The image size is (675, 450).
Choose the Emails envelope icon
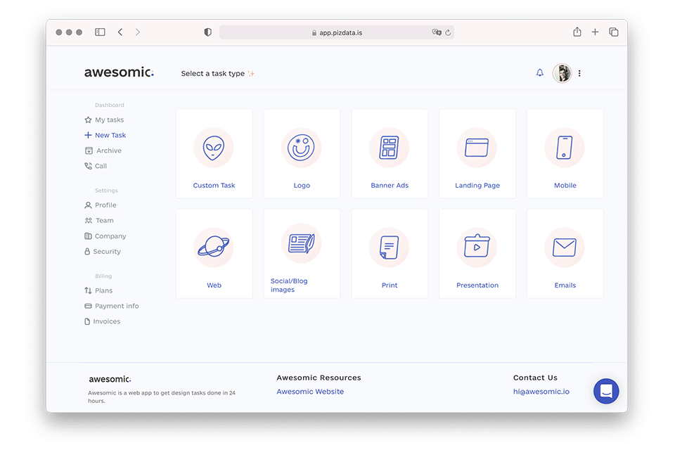(x=565, y=247)
